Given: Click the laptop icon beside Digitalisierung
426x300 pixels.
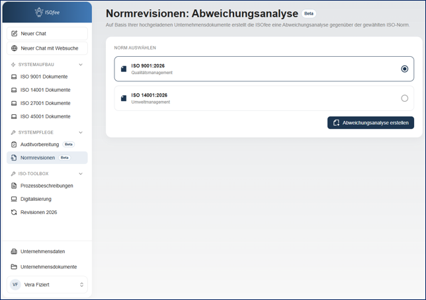Looking at the screenshot, I should (x=14, y=199).
